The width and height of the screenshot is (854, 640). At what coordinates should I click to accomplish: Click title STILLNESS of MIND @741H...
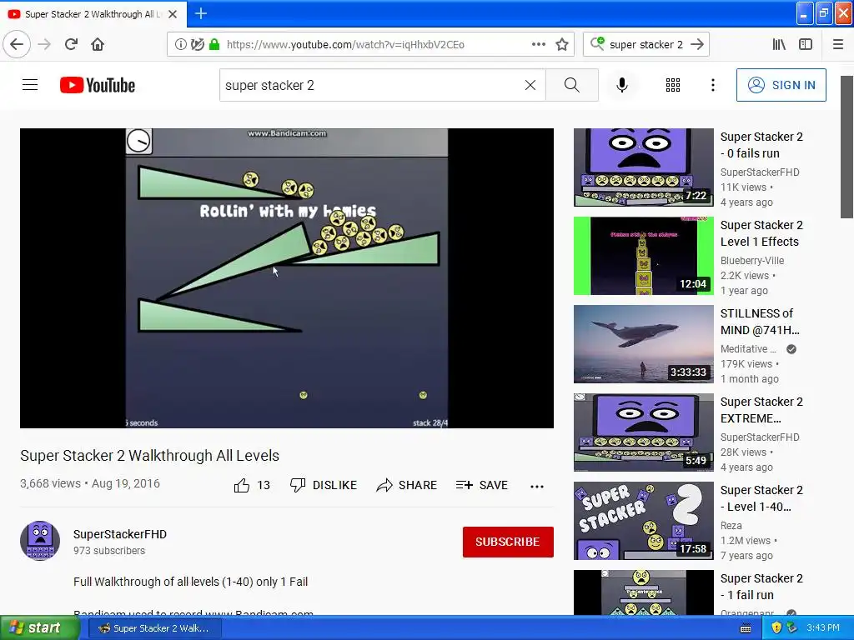coord(760,322)
